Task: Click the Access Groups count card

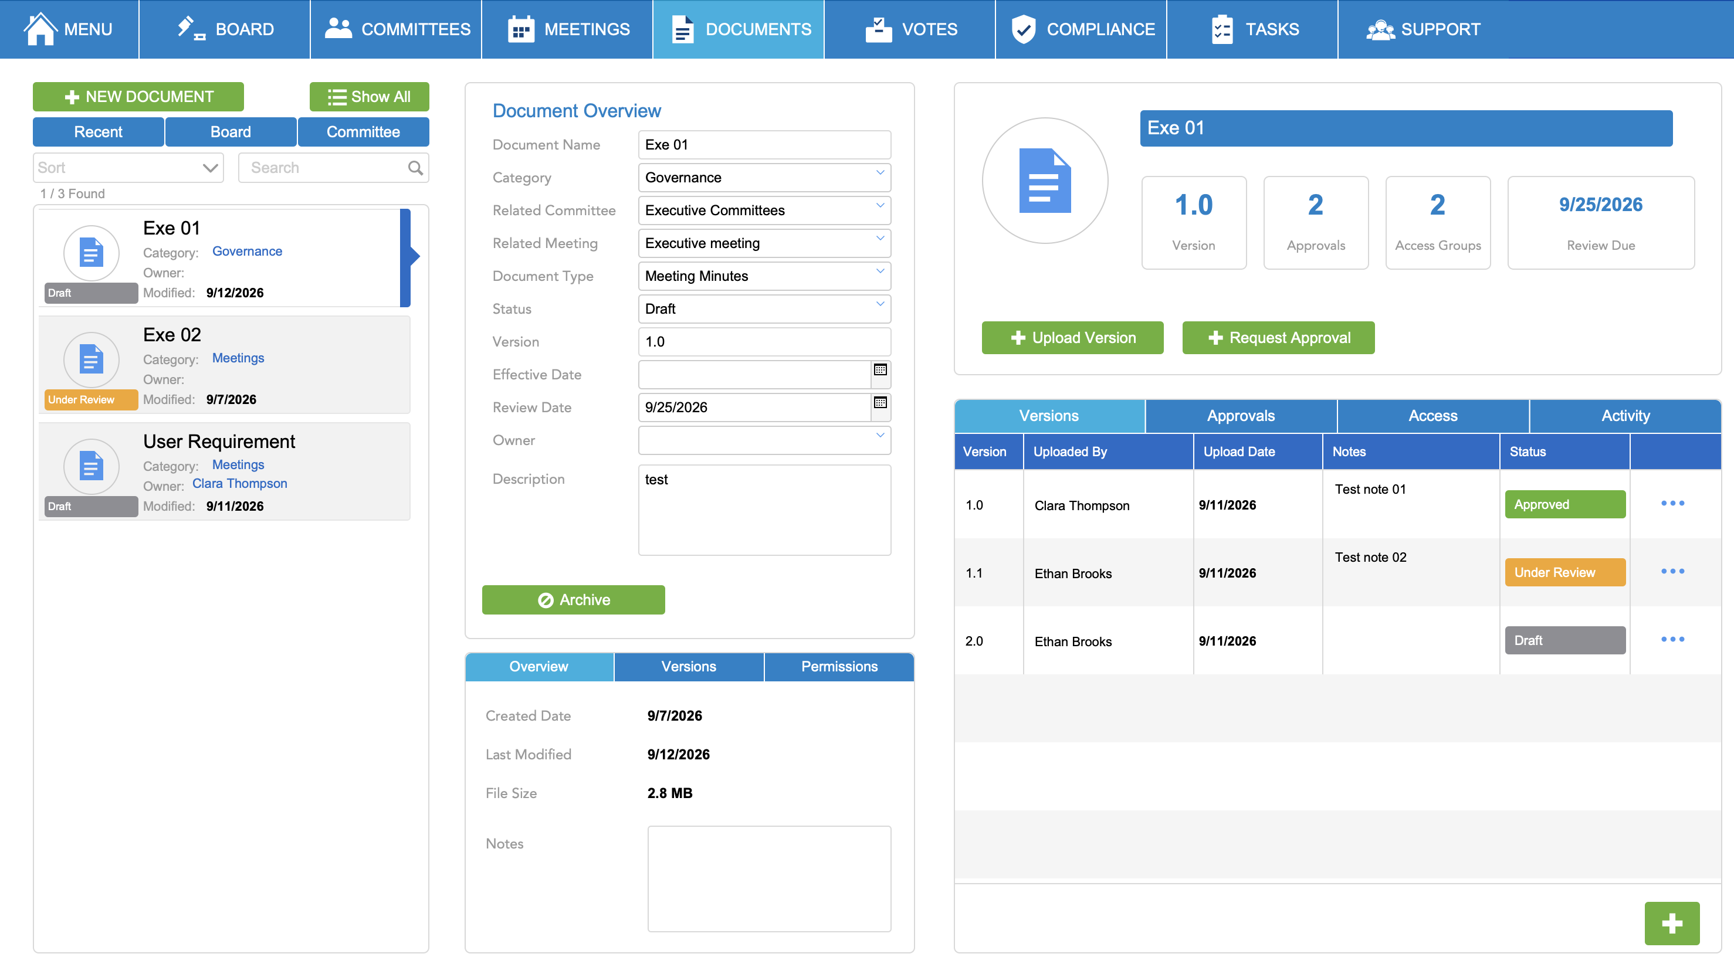Action: click(x=1438, y=223)
